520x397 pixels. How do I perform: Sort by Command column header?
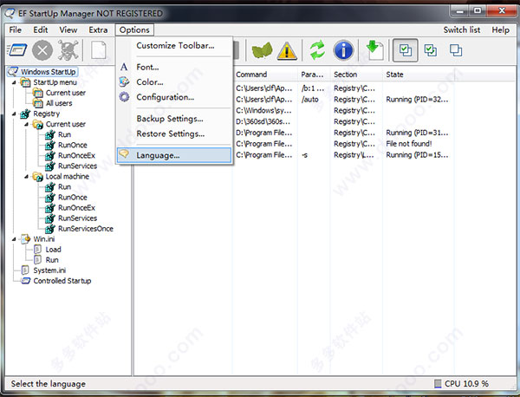click(265, 75)
